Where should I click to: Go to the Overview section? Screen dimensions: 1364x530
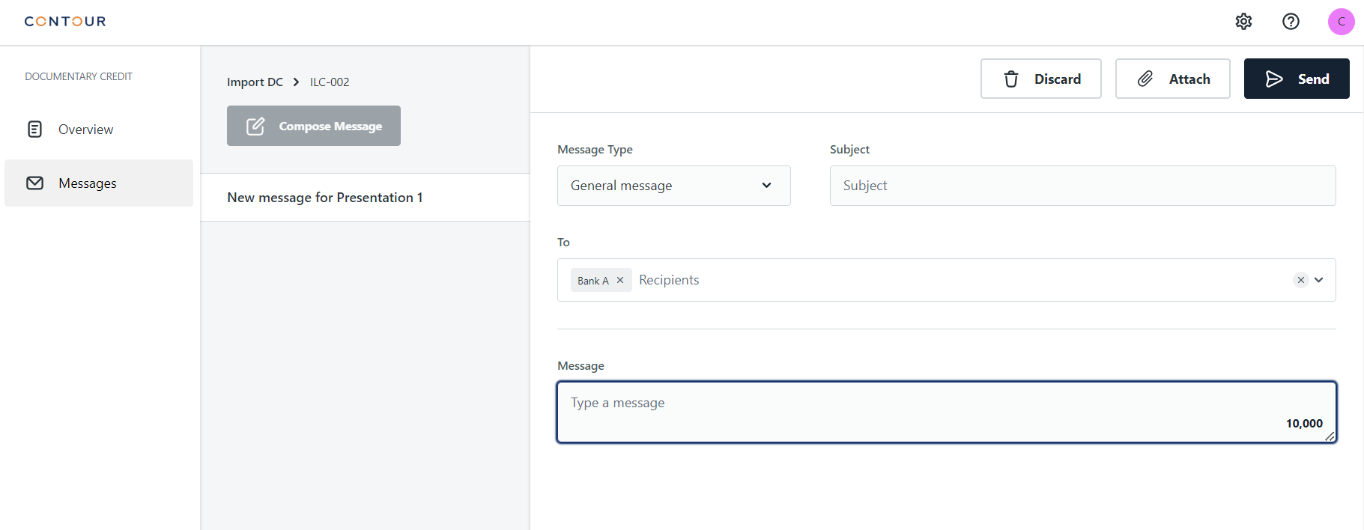coord(99,130)
